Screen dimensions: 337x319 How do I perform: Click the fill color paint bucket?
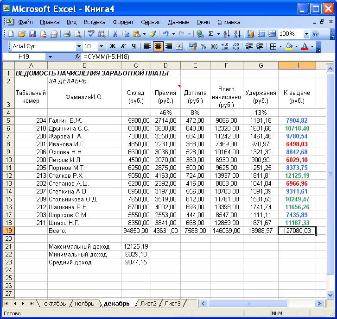click(x=289, y=46)
